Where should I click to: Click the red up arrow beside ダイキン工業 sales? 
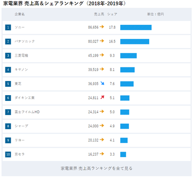click(102, 98)
